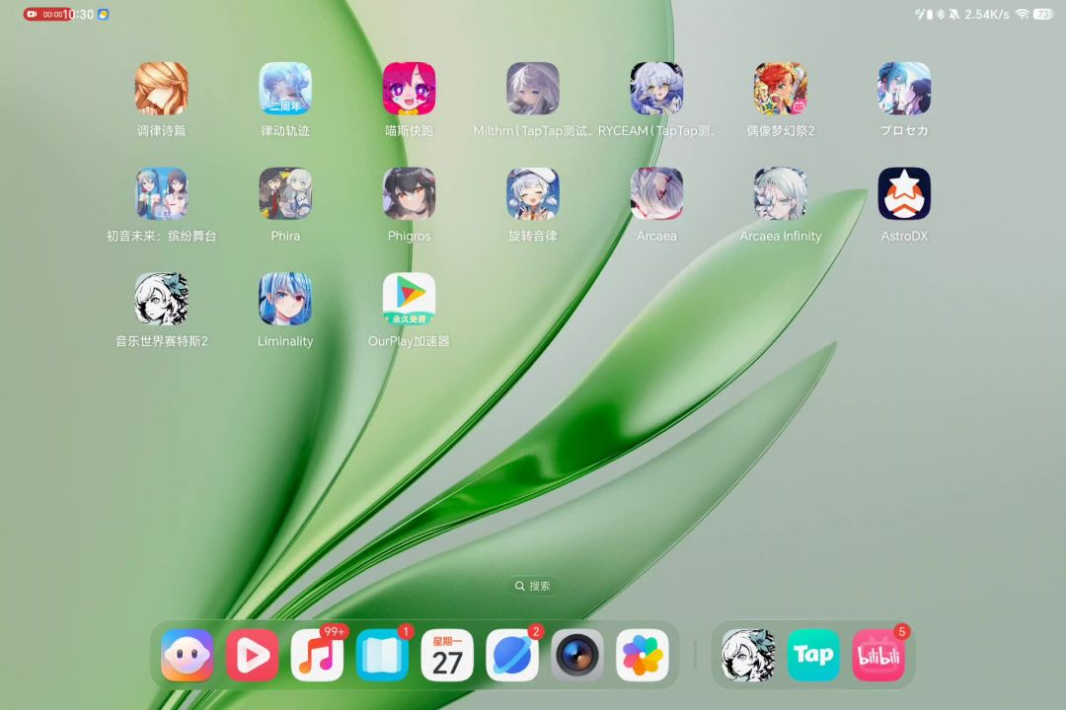Screen dimensions: 1066x710
Task: Open the Phira app
Action: pyautogui.click(x=285, y=193)
